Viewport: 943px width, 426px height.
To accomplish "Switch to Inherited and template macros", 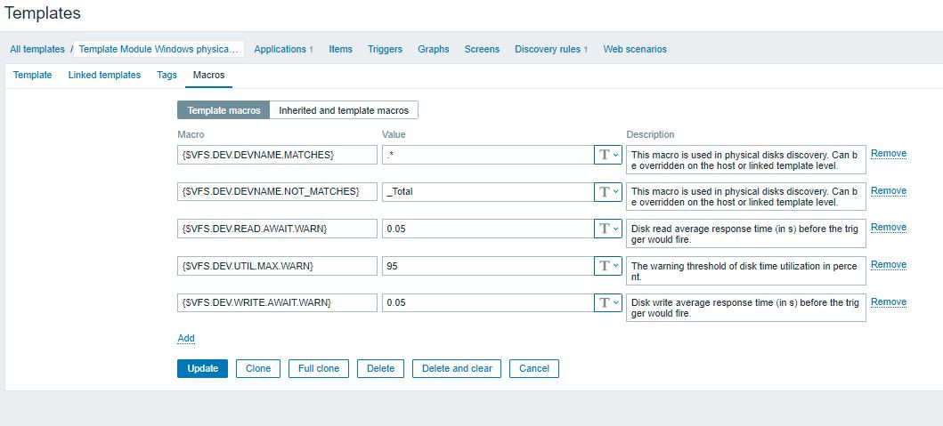I will coord(344,110).
